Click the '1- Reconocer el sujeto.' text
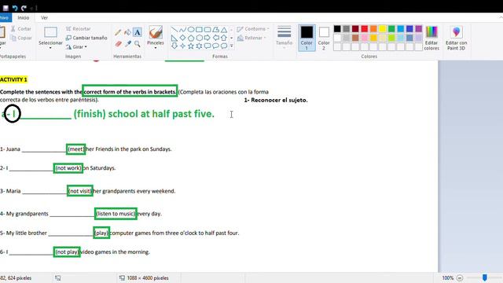The image size is (503, 283). (276, 100)
